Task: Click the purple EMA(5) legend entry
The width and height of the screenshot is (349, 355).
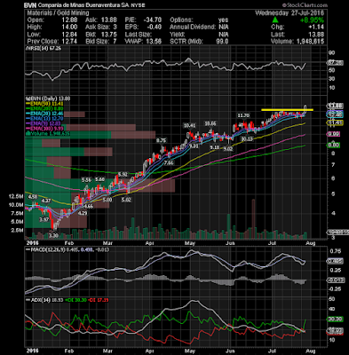Action: pyautogui.click(x=44, y=123)
